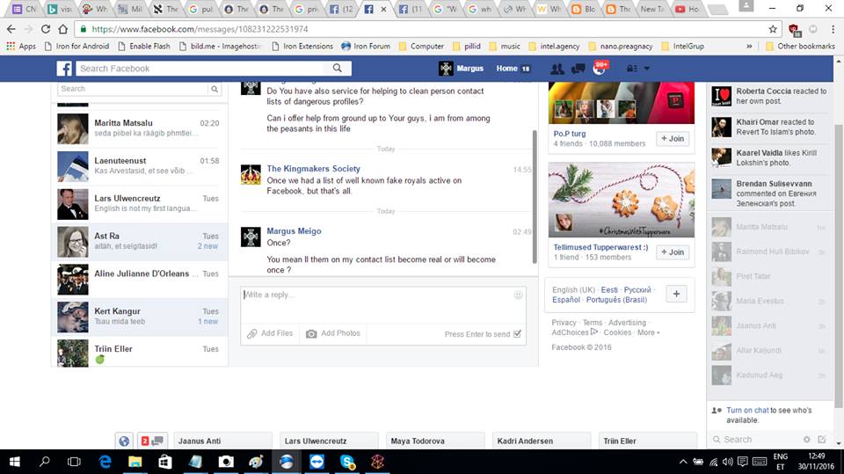This screenshot has height=474, width=844.
Task: Open conversation with Ast Ra
Action: [140, 241]
